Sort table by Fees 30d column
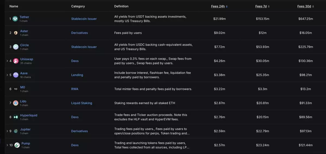The height and width of the screenshot is (154, 326). coord(306,6)
